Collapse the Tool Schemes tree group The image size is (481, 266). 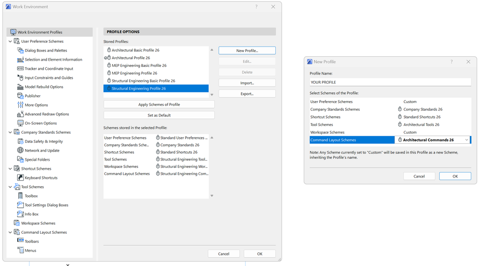10,187
